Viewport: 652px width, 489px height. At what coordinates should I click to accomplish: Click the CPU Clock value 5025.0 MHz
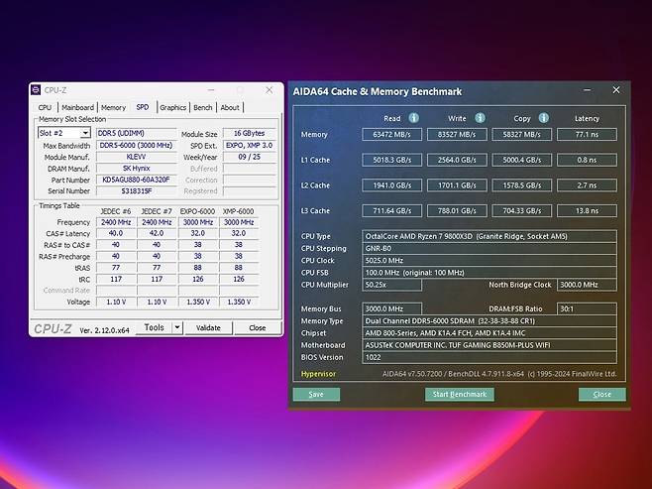pos(489,261)
